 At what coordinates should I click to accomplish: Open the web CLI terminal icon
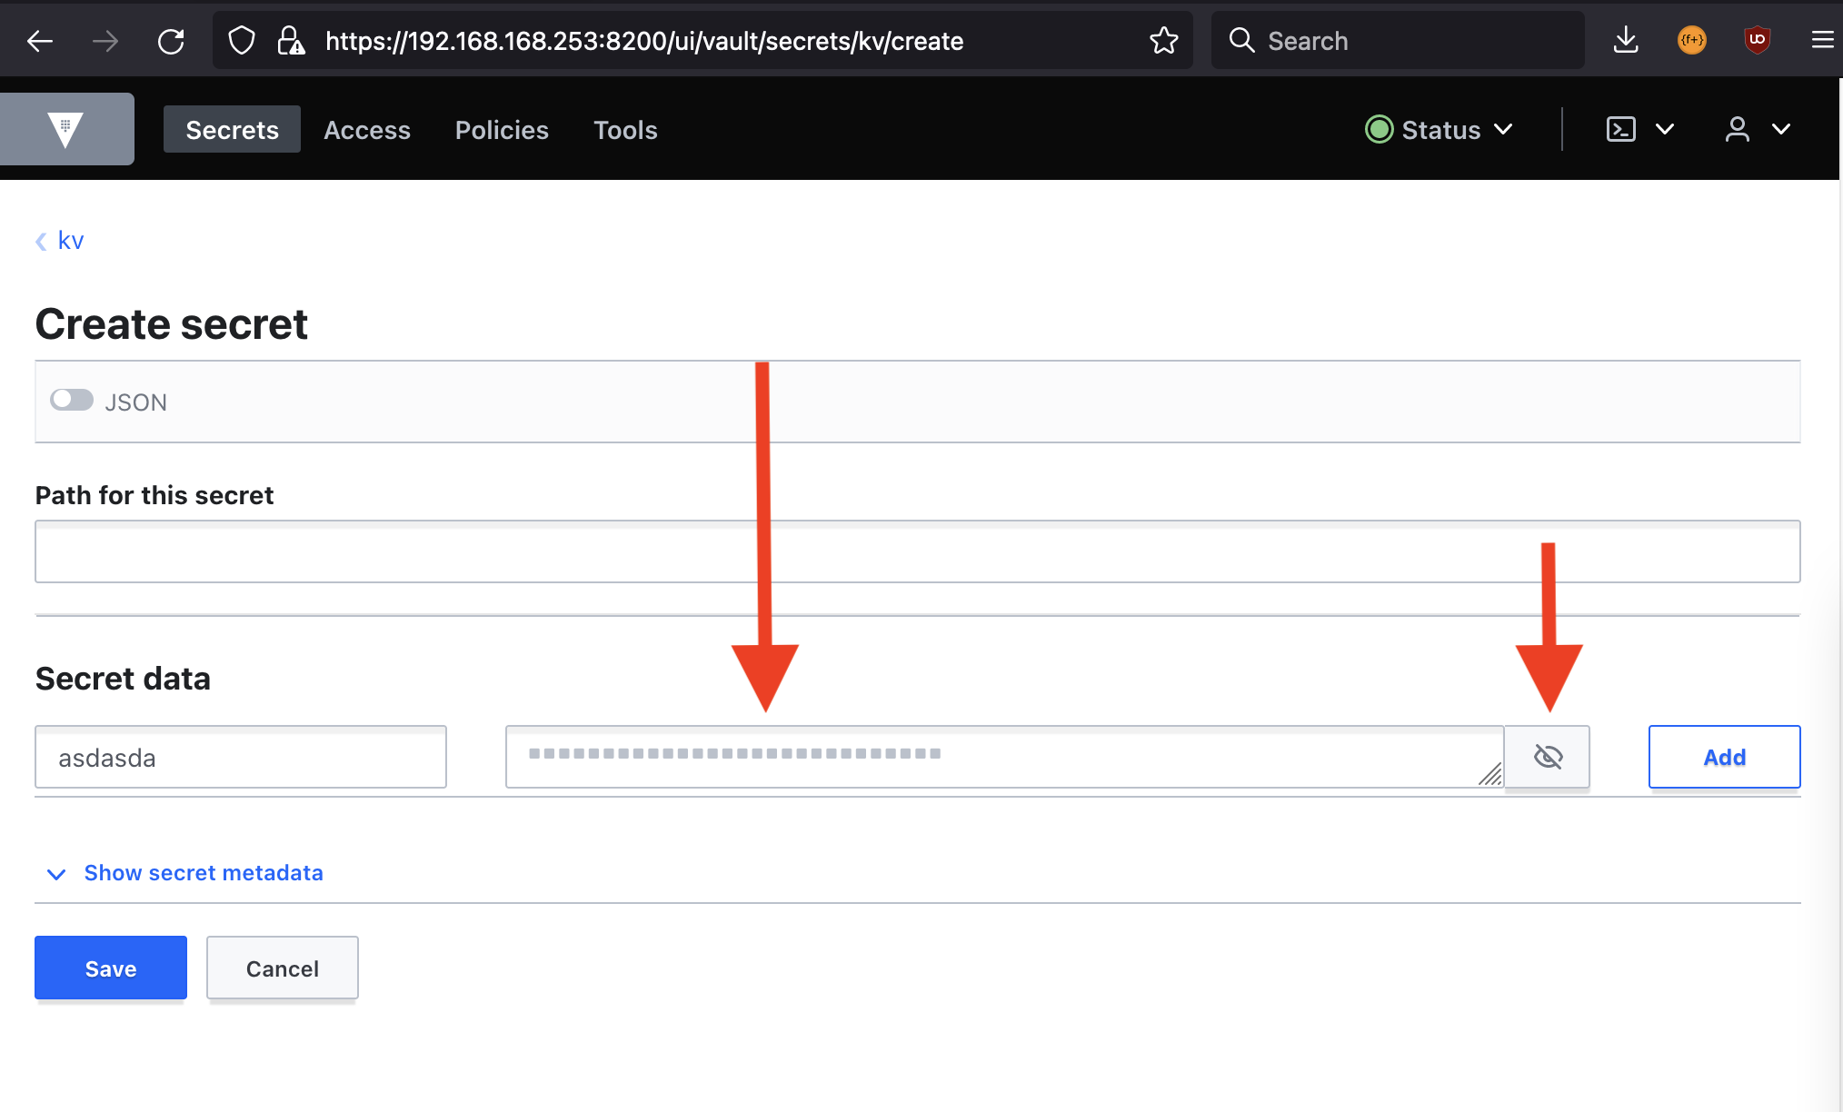click(1619, 129)
